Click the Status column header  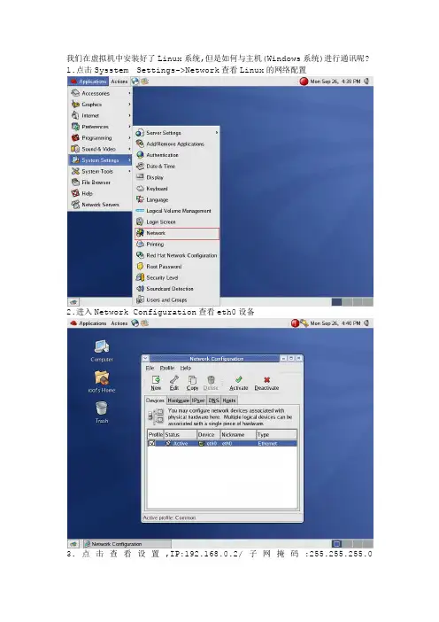coord(181,435)
